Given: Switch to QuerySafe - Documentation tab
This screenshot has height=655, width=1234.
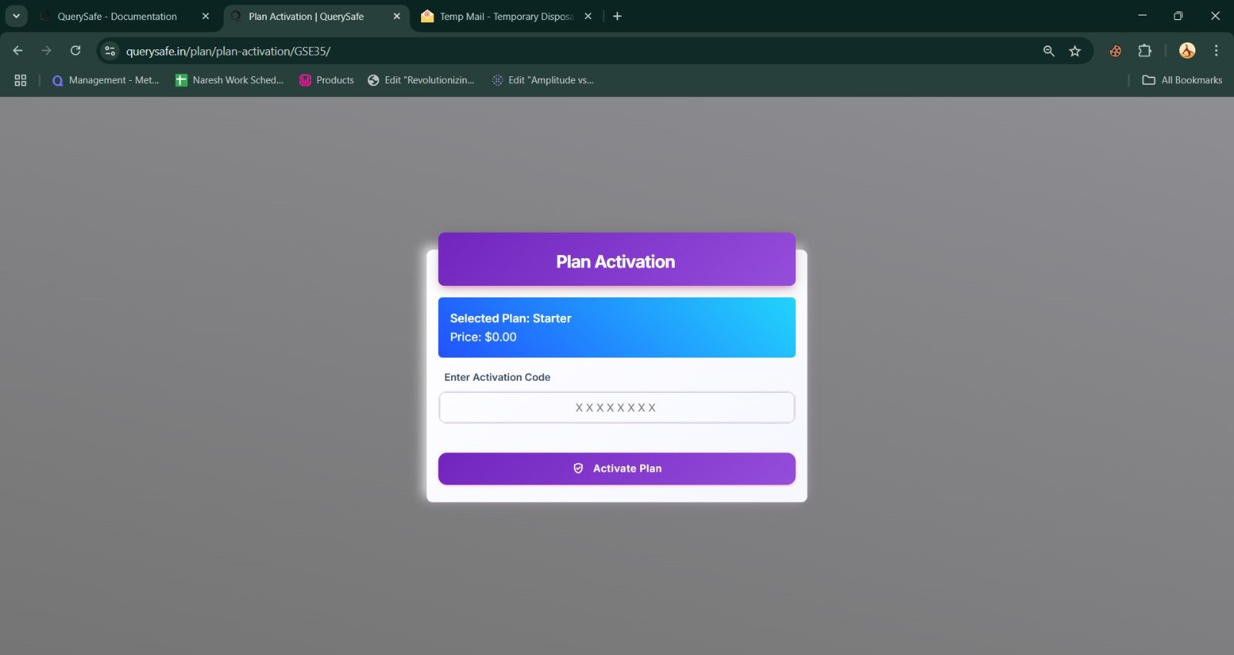Looking at the screenshot, I should [x=117, y=16].
